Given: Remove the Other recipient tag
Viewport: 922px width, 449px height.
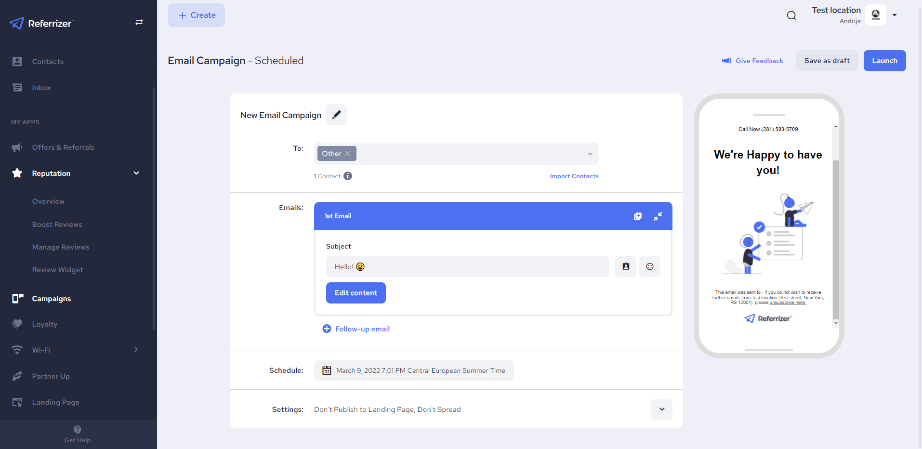Looking at the screenshot, I should pyautogui.click(x=348, y=154).
